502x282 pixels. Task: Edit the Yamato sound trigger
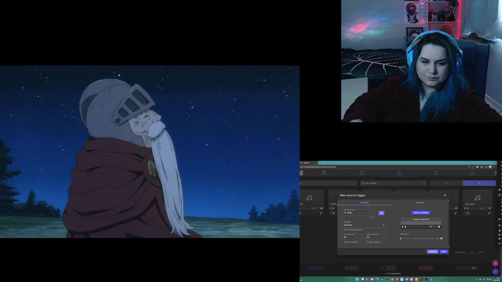(x=489, y=213)
